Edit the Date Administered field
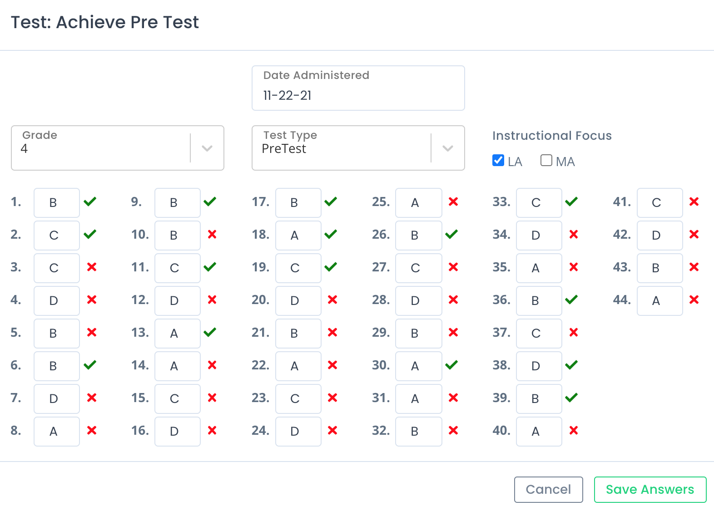 pos(358,88)
